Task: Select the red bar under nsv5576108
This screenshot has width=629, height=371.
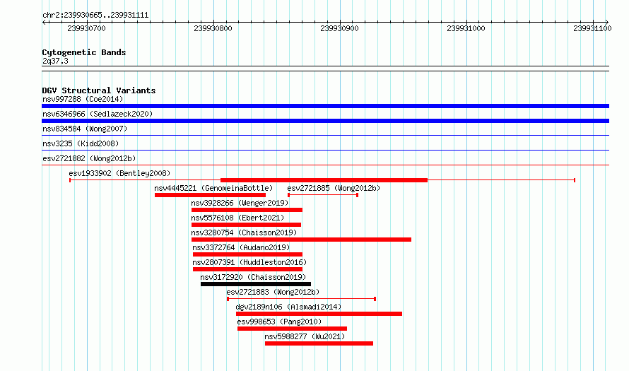Action: tap(247, 225)
